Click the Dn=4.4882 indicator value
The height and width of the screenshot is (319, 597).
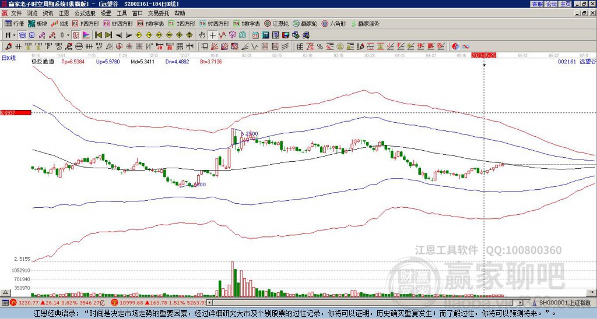click(177, 62)
